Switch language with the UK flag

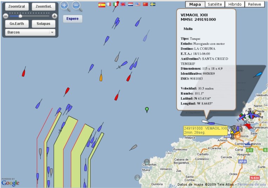[x=122, y=5]
